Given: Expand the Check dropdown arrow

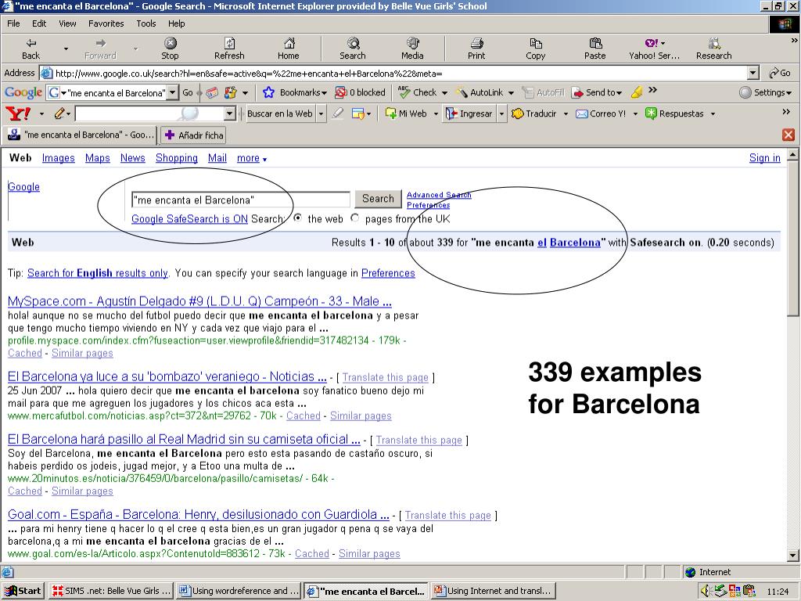Looking at the screenshot, I should [444, 93].
